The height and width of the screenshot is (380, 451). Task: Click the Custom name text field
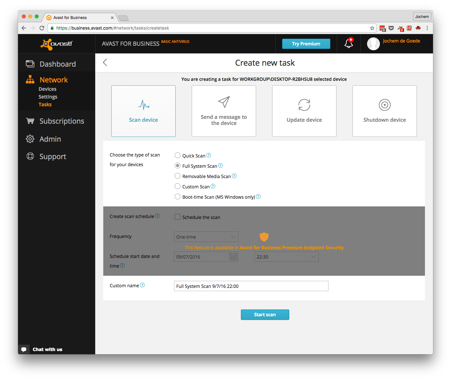tap(251, 286)
